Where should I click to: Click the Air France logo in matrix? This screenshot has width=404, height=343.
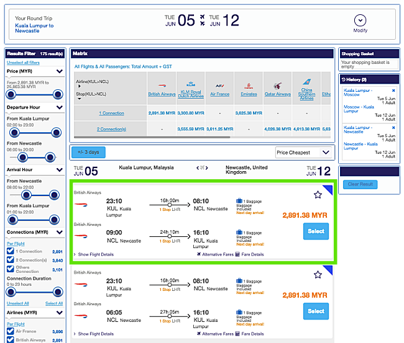tap(220, 86)
